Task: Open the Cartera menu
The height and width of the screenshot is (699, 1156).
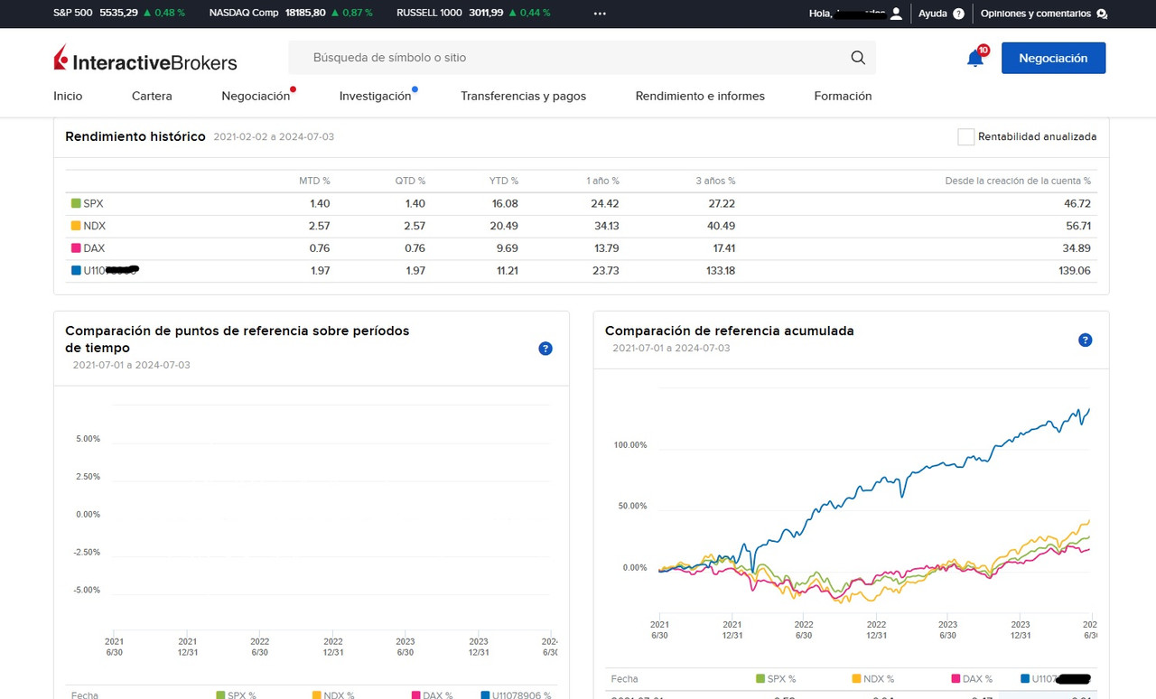Action: (152, 96)
